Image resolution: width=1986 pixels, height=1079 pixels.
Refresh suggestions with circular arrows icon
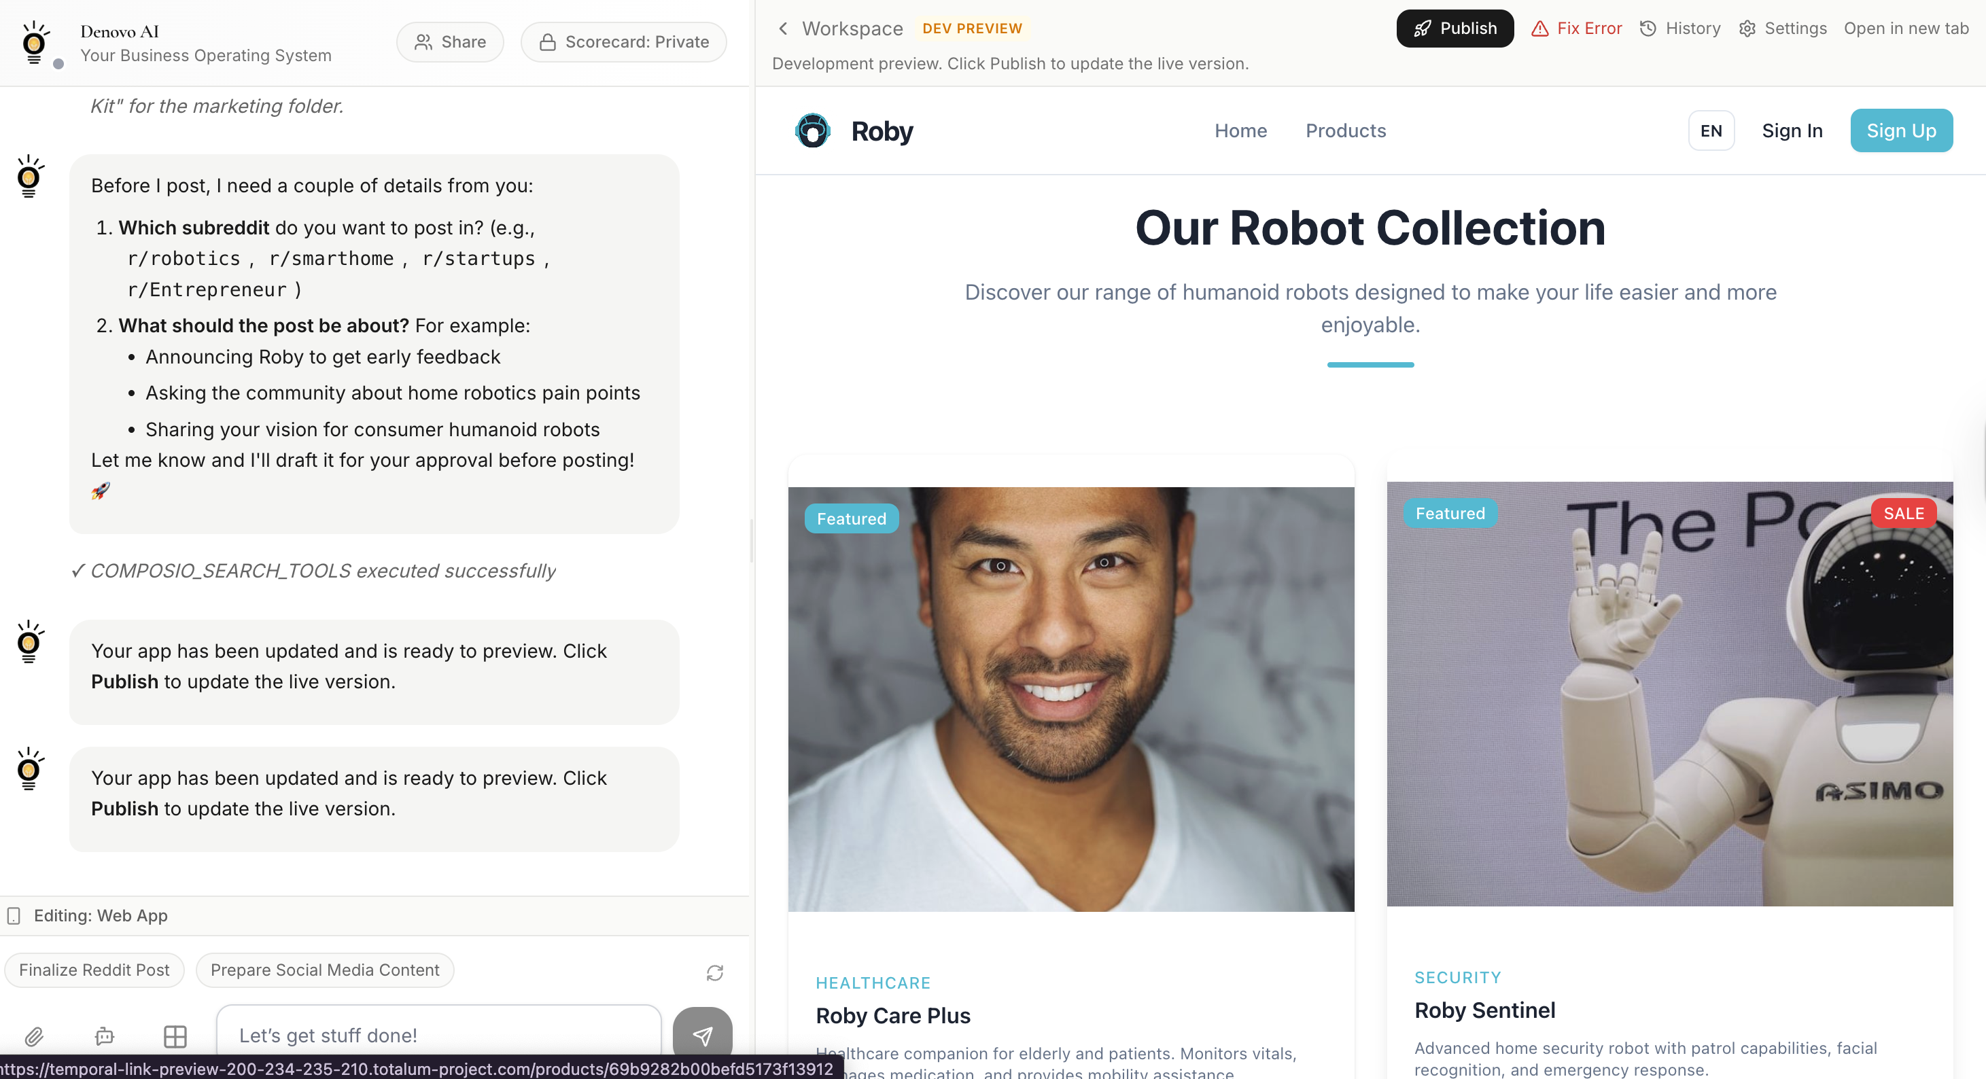point(715,972)
